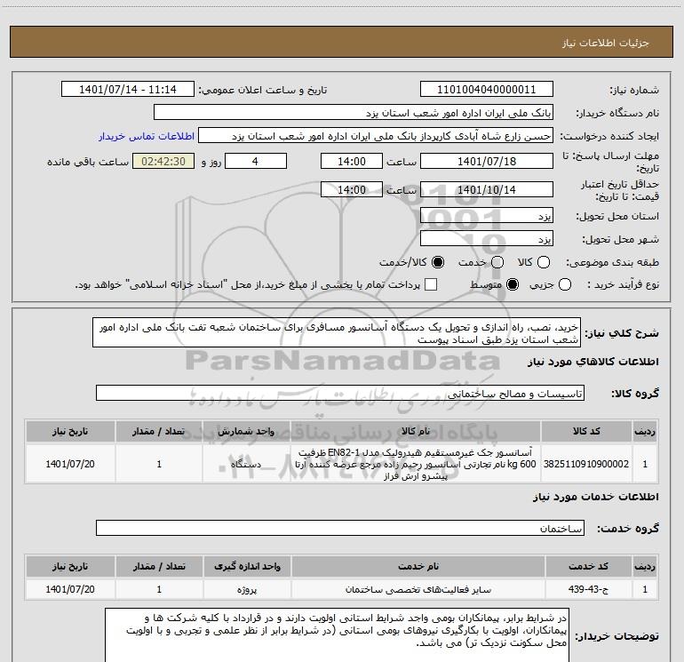Select the خدمت radio button

click(497, 262)
